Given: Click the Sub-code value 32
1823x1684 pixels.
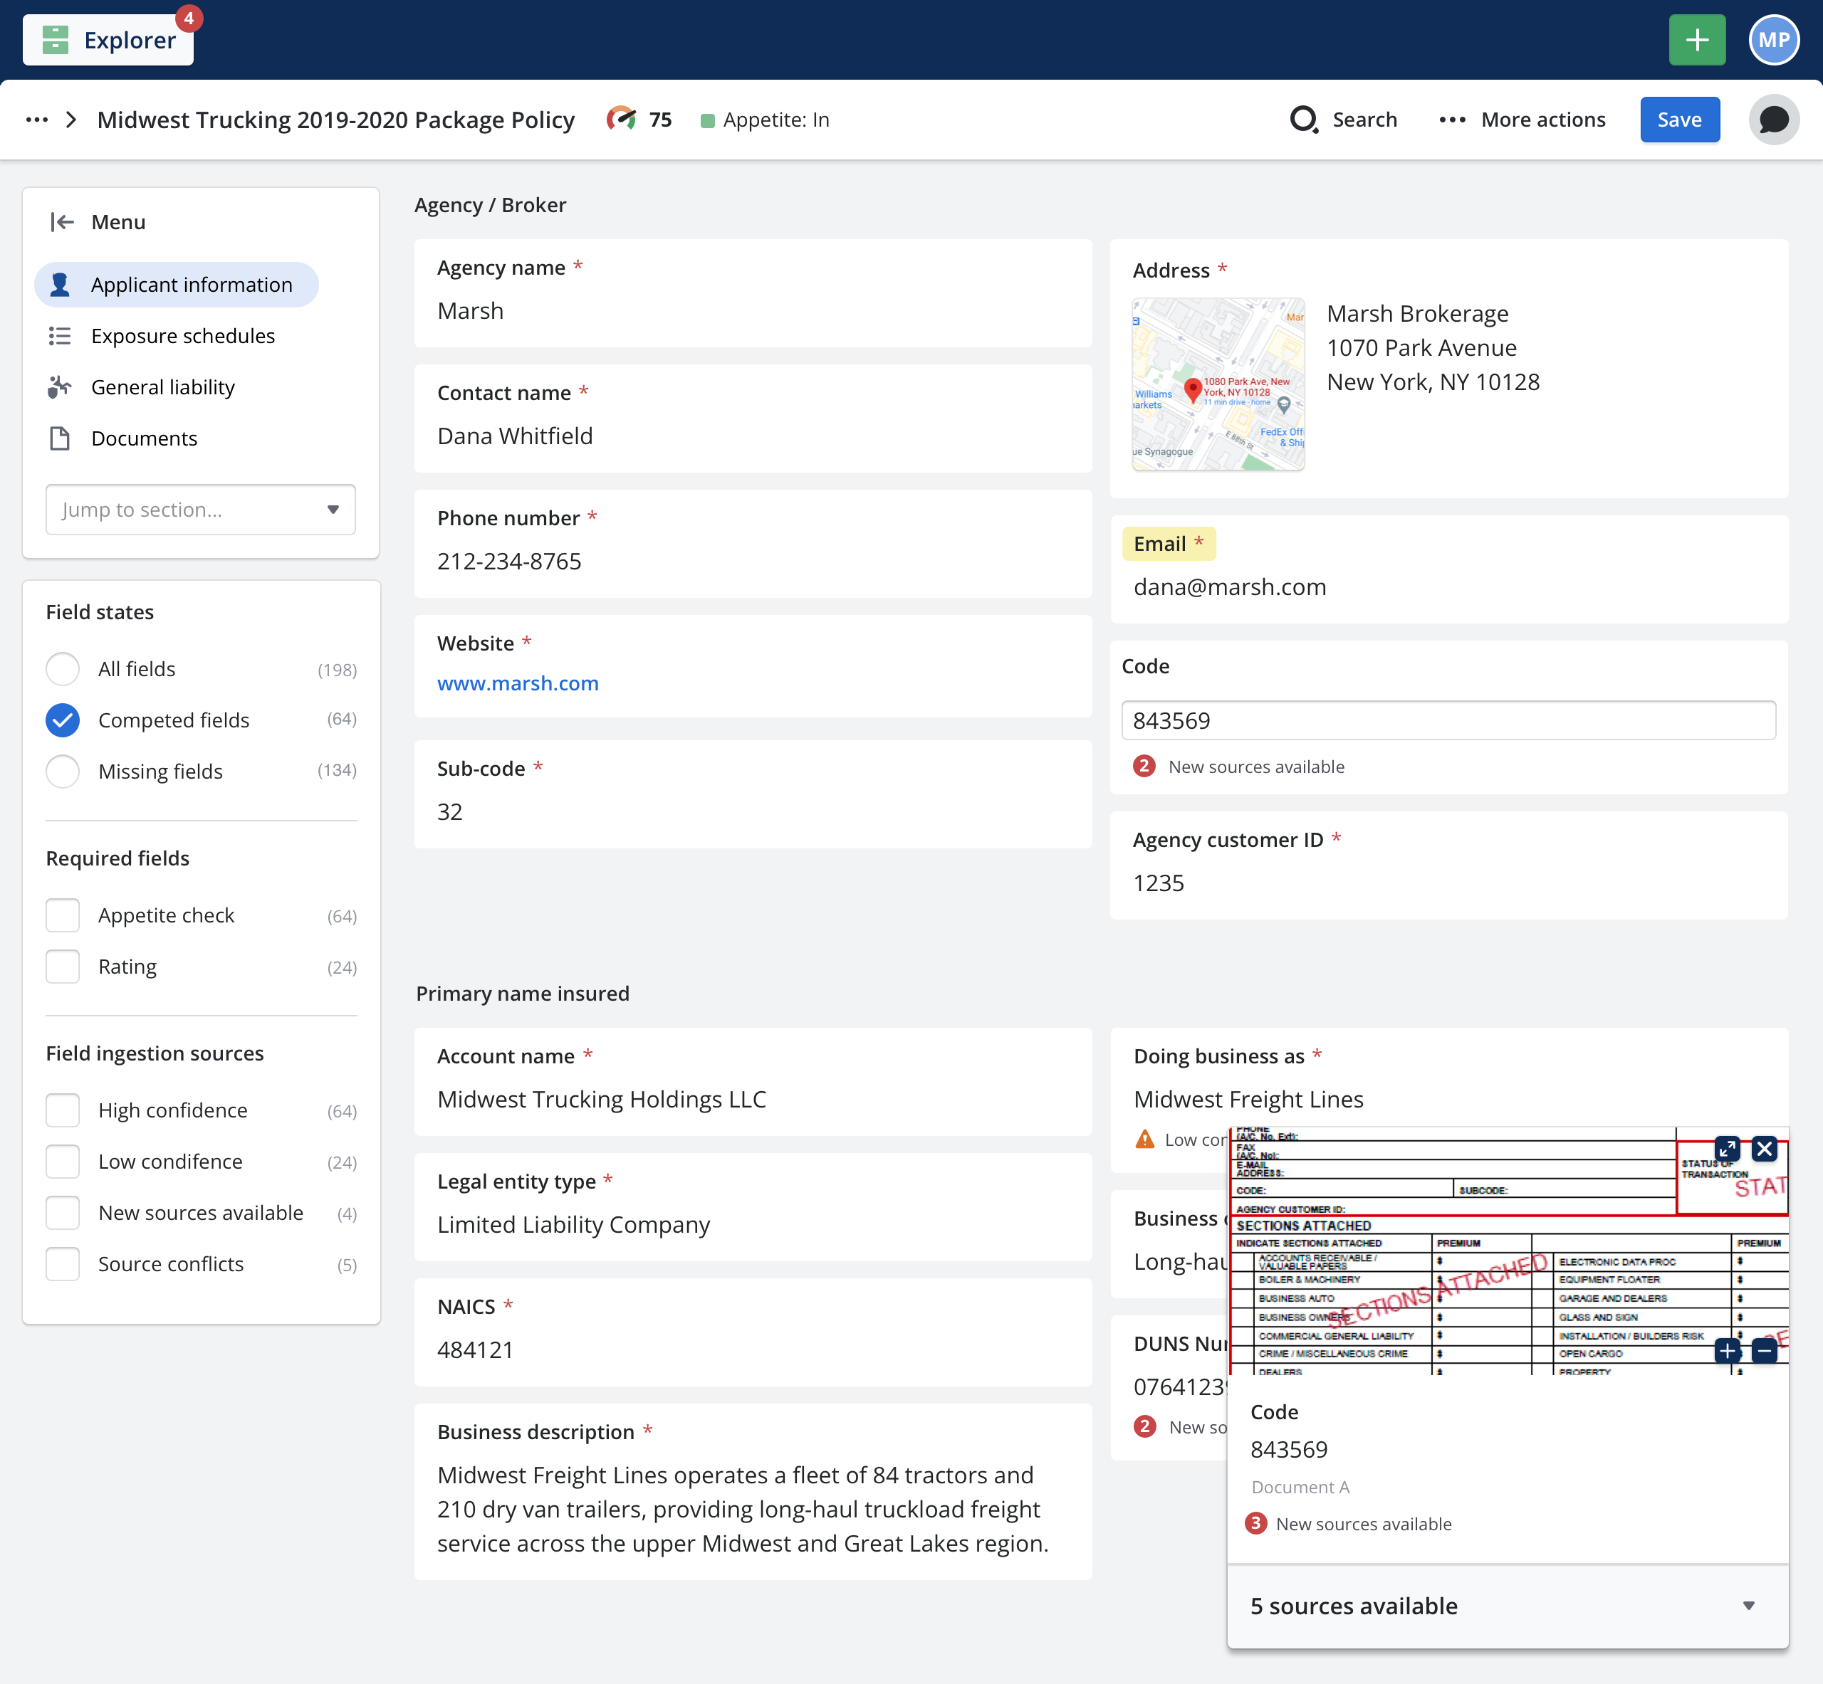Looking at the screenshot, I should pos(450,811).
